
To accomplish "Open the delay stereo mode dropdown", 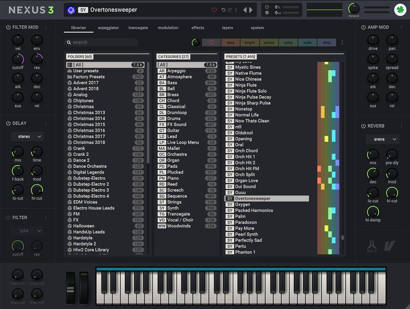I will point(27,136).
